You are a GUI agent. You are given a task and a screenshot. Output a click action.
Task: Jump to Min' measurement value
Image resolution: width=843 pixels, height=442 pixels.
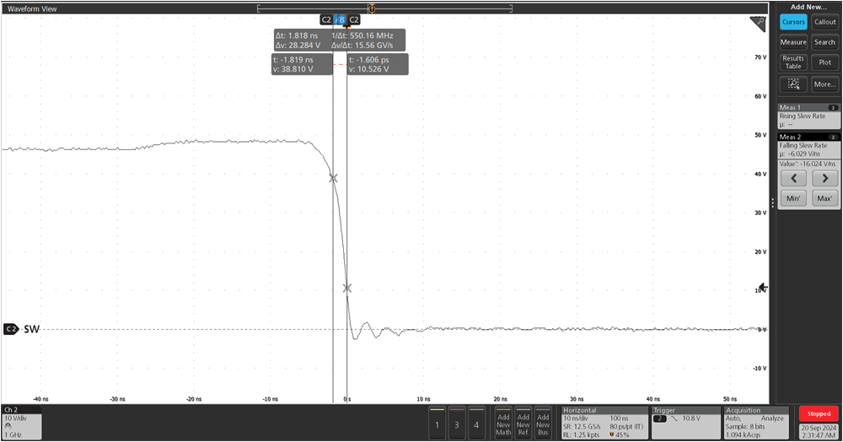tap(793, 198)
